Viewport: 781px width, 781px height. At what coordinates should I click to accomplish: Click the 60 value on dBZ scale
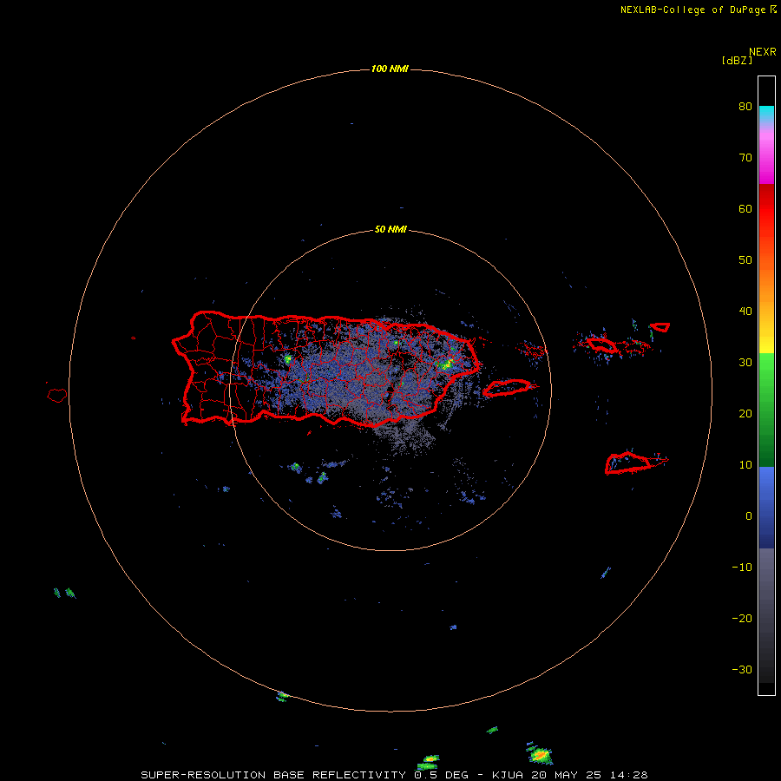(745, 208)
